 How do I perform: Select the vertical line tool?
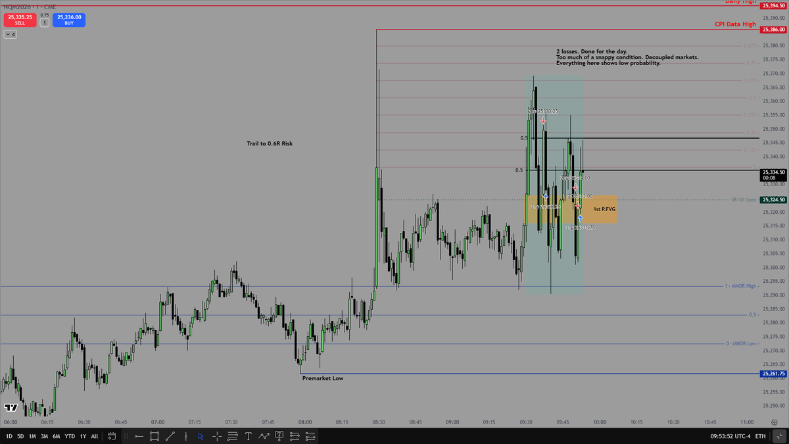[186, 436]
